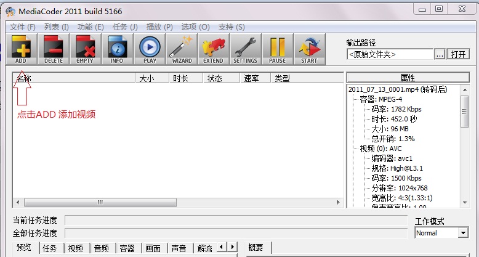Select the 码率: 1500 Kbps entry

tap(396, 178)
